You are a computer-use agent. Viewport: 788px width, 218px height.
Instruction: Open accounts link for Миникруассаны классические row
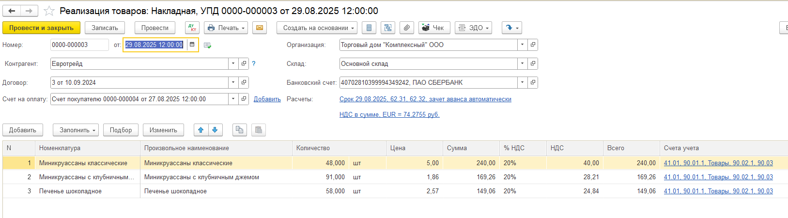click(718, 163)
